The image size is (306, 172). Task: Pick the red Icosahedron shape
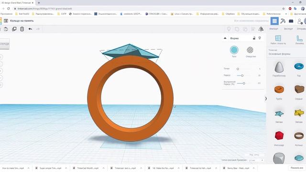click(x=279, y=136)
